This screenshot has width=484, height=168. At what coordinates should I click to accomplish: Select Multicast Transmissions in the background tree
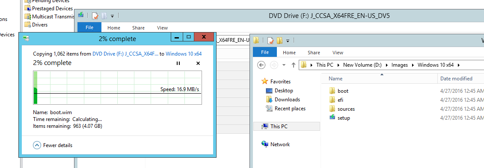(53, 16)
